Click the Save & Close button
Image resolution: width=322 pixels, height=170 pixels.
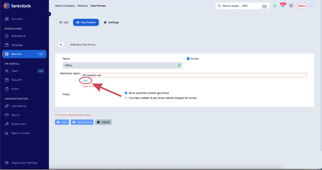pos(82,122)
